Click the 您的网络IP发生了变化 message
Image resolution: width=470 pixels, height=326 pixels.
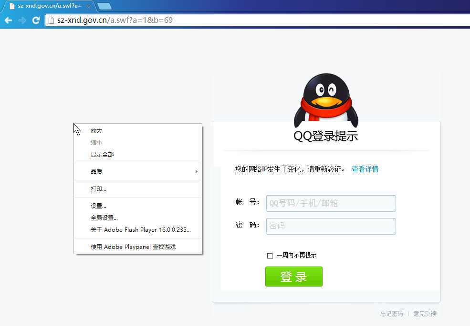290,169
